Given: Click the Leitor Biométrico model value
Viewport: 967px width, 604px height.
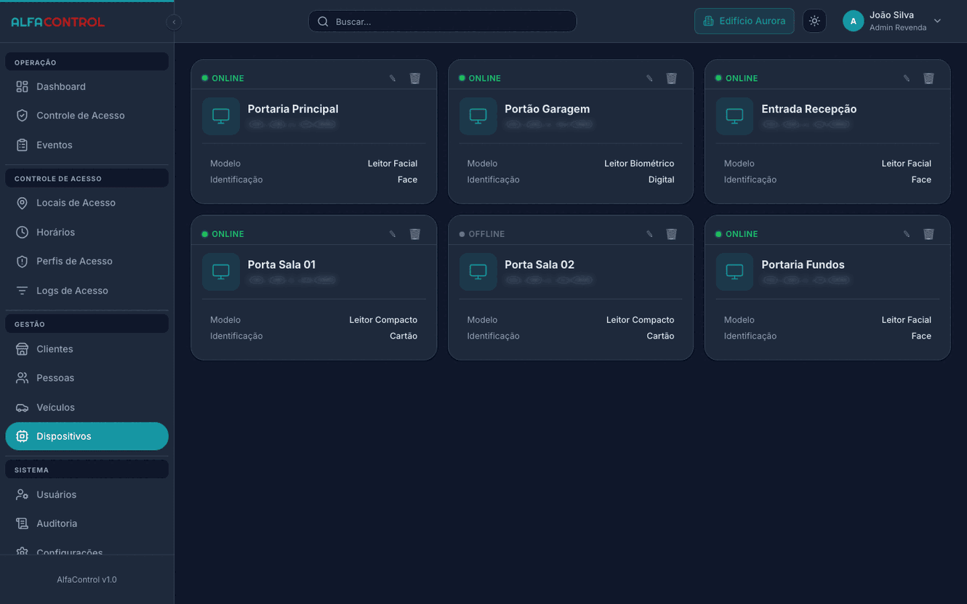Looking at the screenshot, I should point(639,164).
